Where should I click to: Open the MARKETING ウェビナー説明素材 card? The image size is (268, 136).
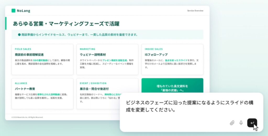tap(107, 59)
